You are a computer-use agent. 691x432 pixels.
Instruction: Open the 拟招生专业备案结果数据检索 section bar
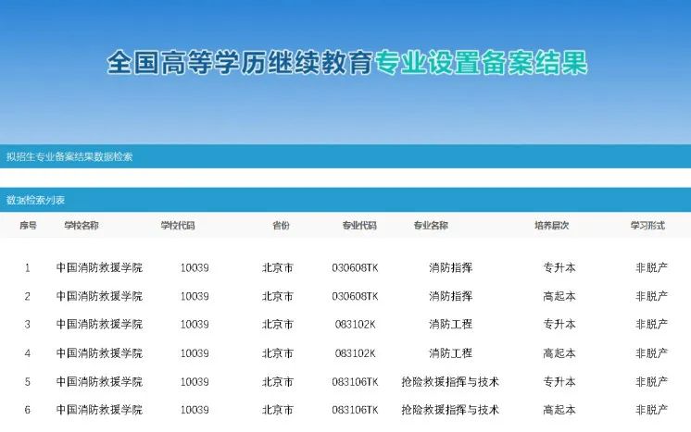click(x=69, y=156)
